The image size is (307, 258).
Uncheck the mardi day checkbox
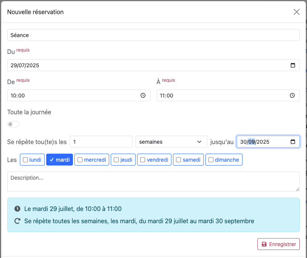[x=52, y=160]
